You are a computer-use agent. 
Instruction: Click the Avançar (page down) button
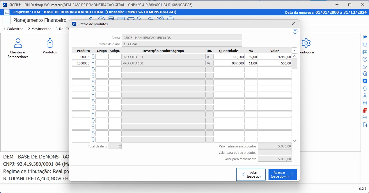coord(282,174)
